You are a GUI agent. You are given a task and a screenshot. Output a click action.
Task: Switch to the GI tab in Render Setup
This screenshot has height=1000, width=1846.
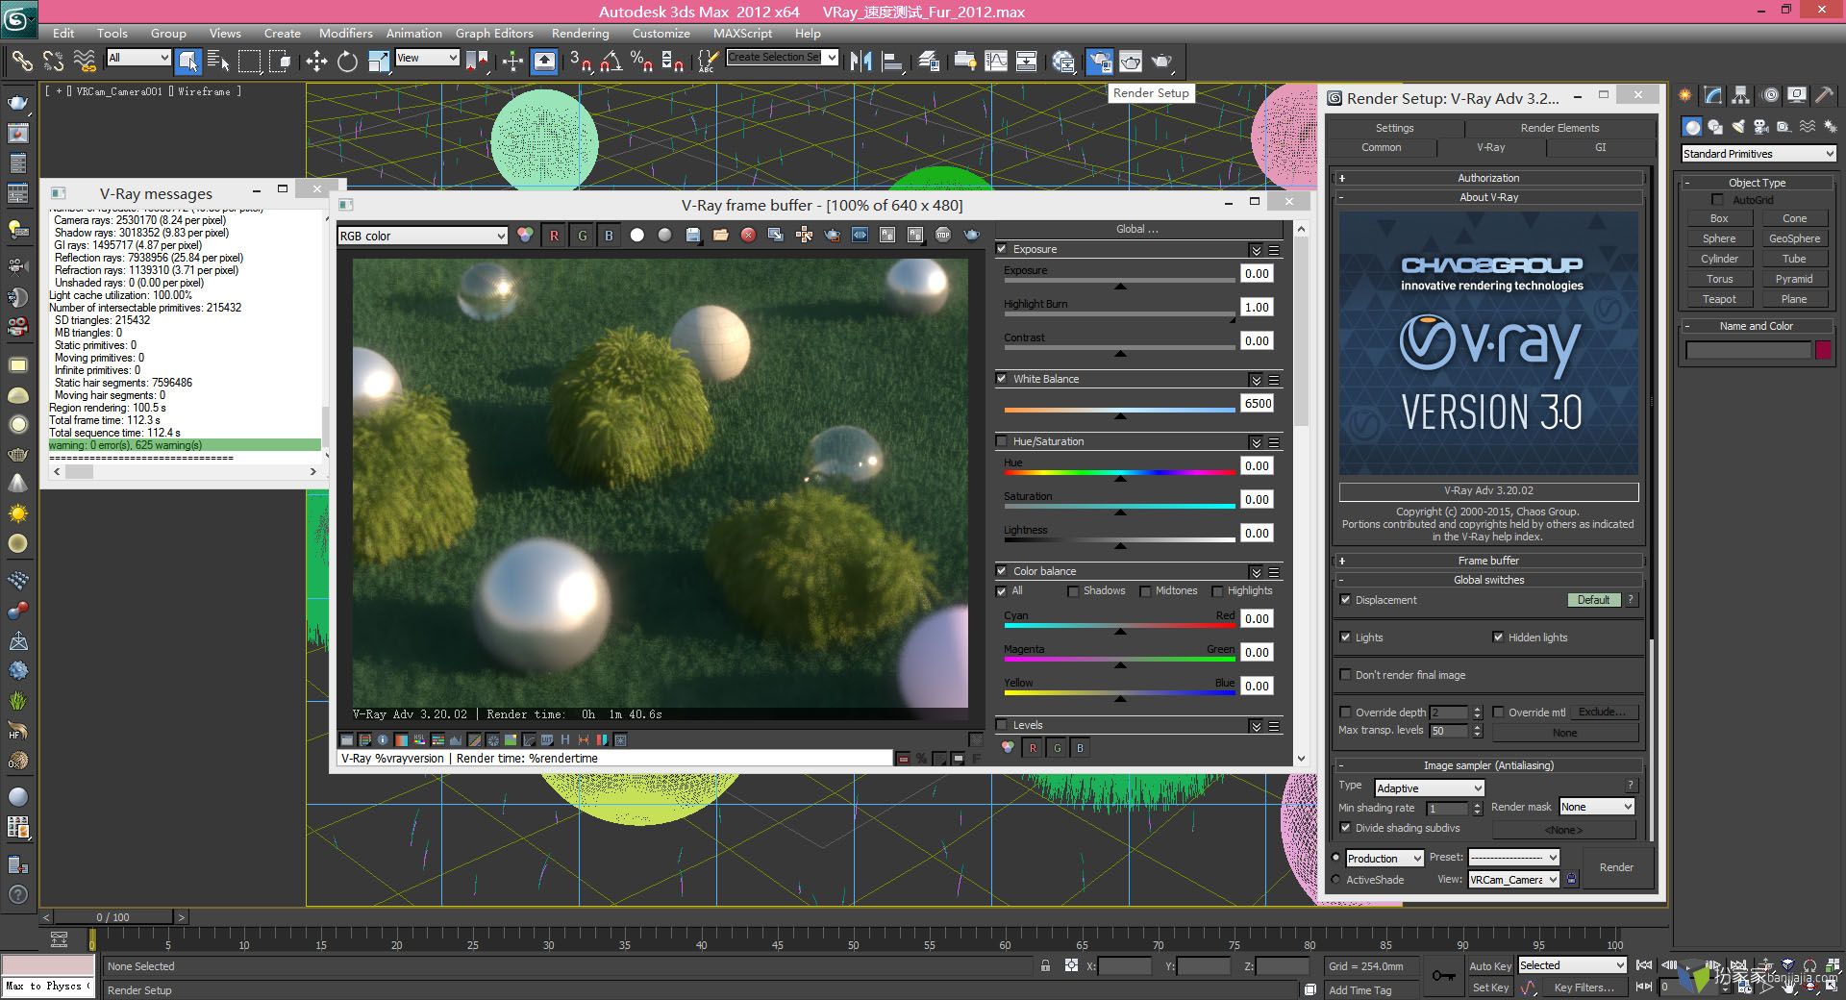coord(1600,147)
